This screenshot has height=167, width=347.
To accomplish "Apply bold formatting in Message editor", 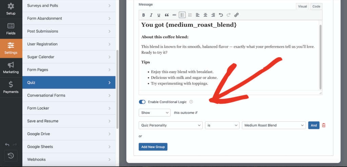I will coord(144,15).
